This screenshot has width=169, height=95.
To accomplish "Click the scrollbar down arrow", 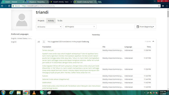I will click(x=168, y=89).
